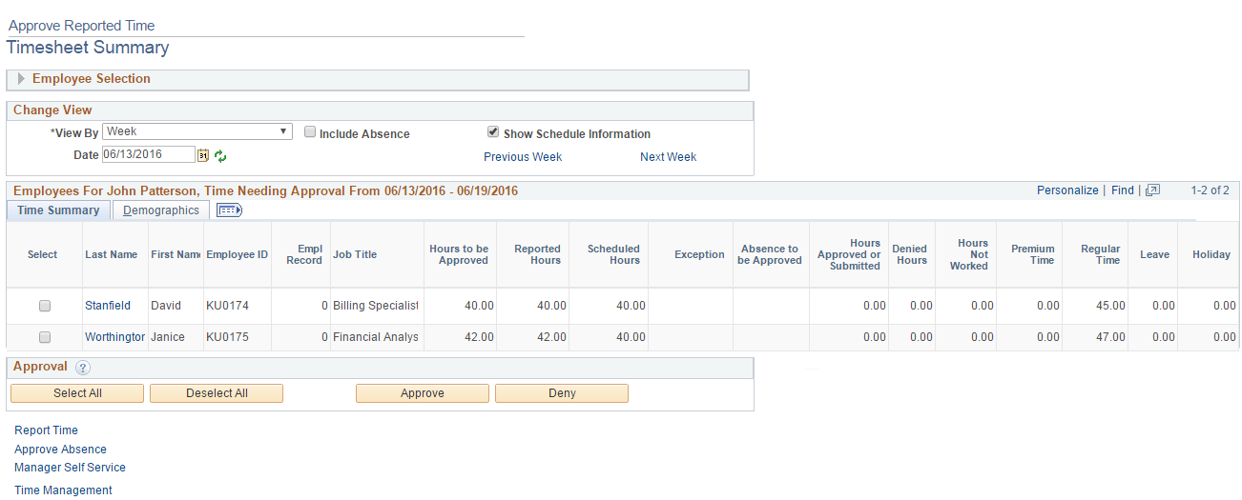Open Worthington's timesheet via last name link

pos(114,337)
